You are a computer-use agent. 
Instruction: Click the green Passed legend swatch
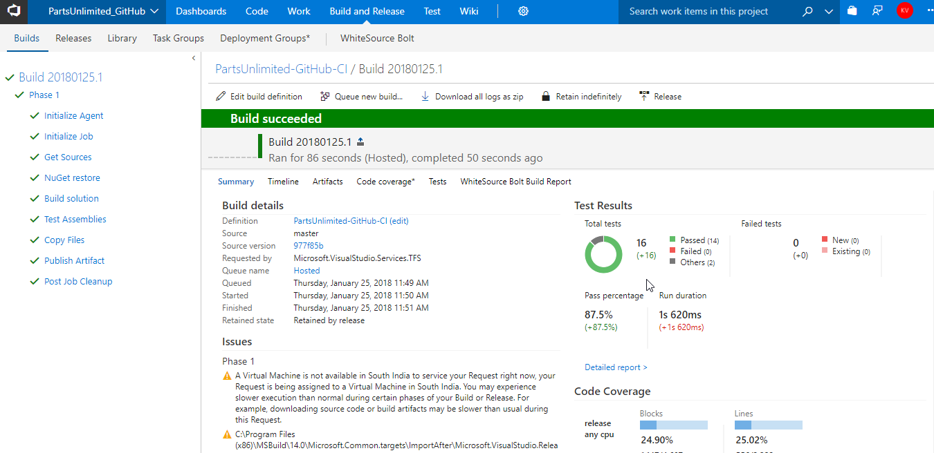click(672, 240)
